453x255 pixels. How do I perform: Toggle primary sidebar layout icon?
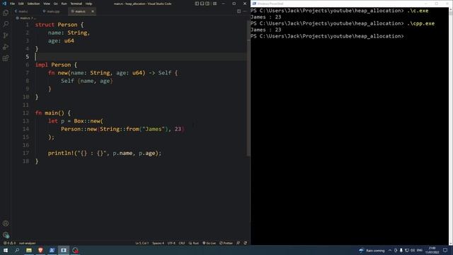pos(197,4)
